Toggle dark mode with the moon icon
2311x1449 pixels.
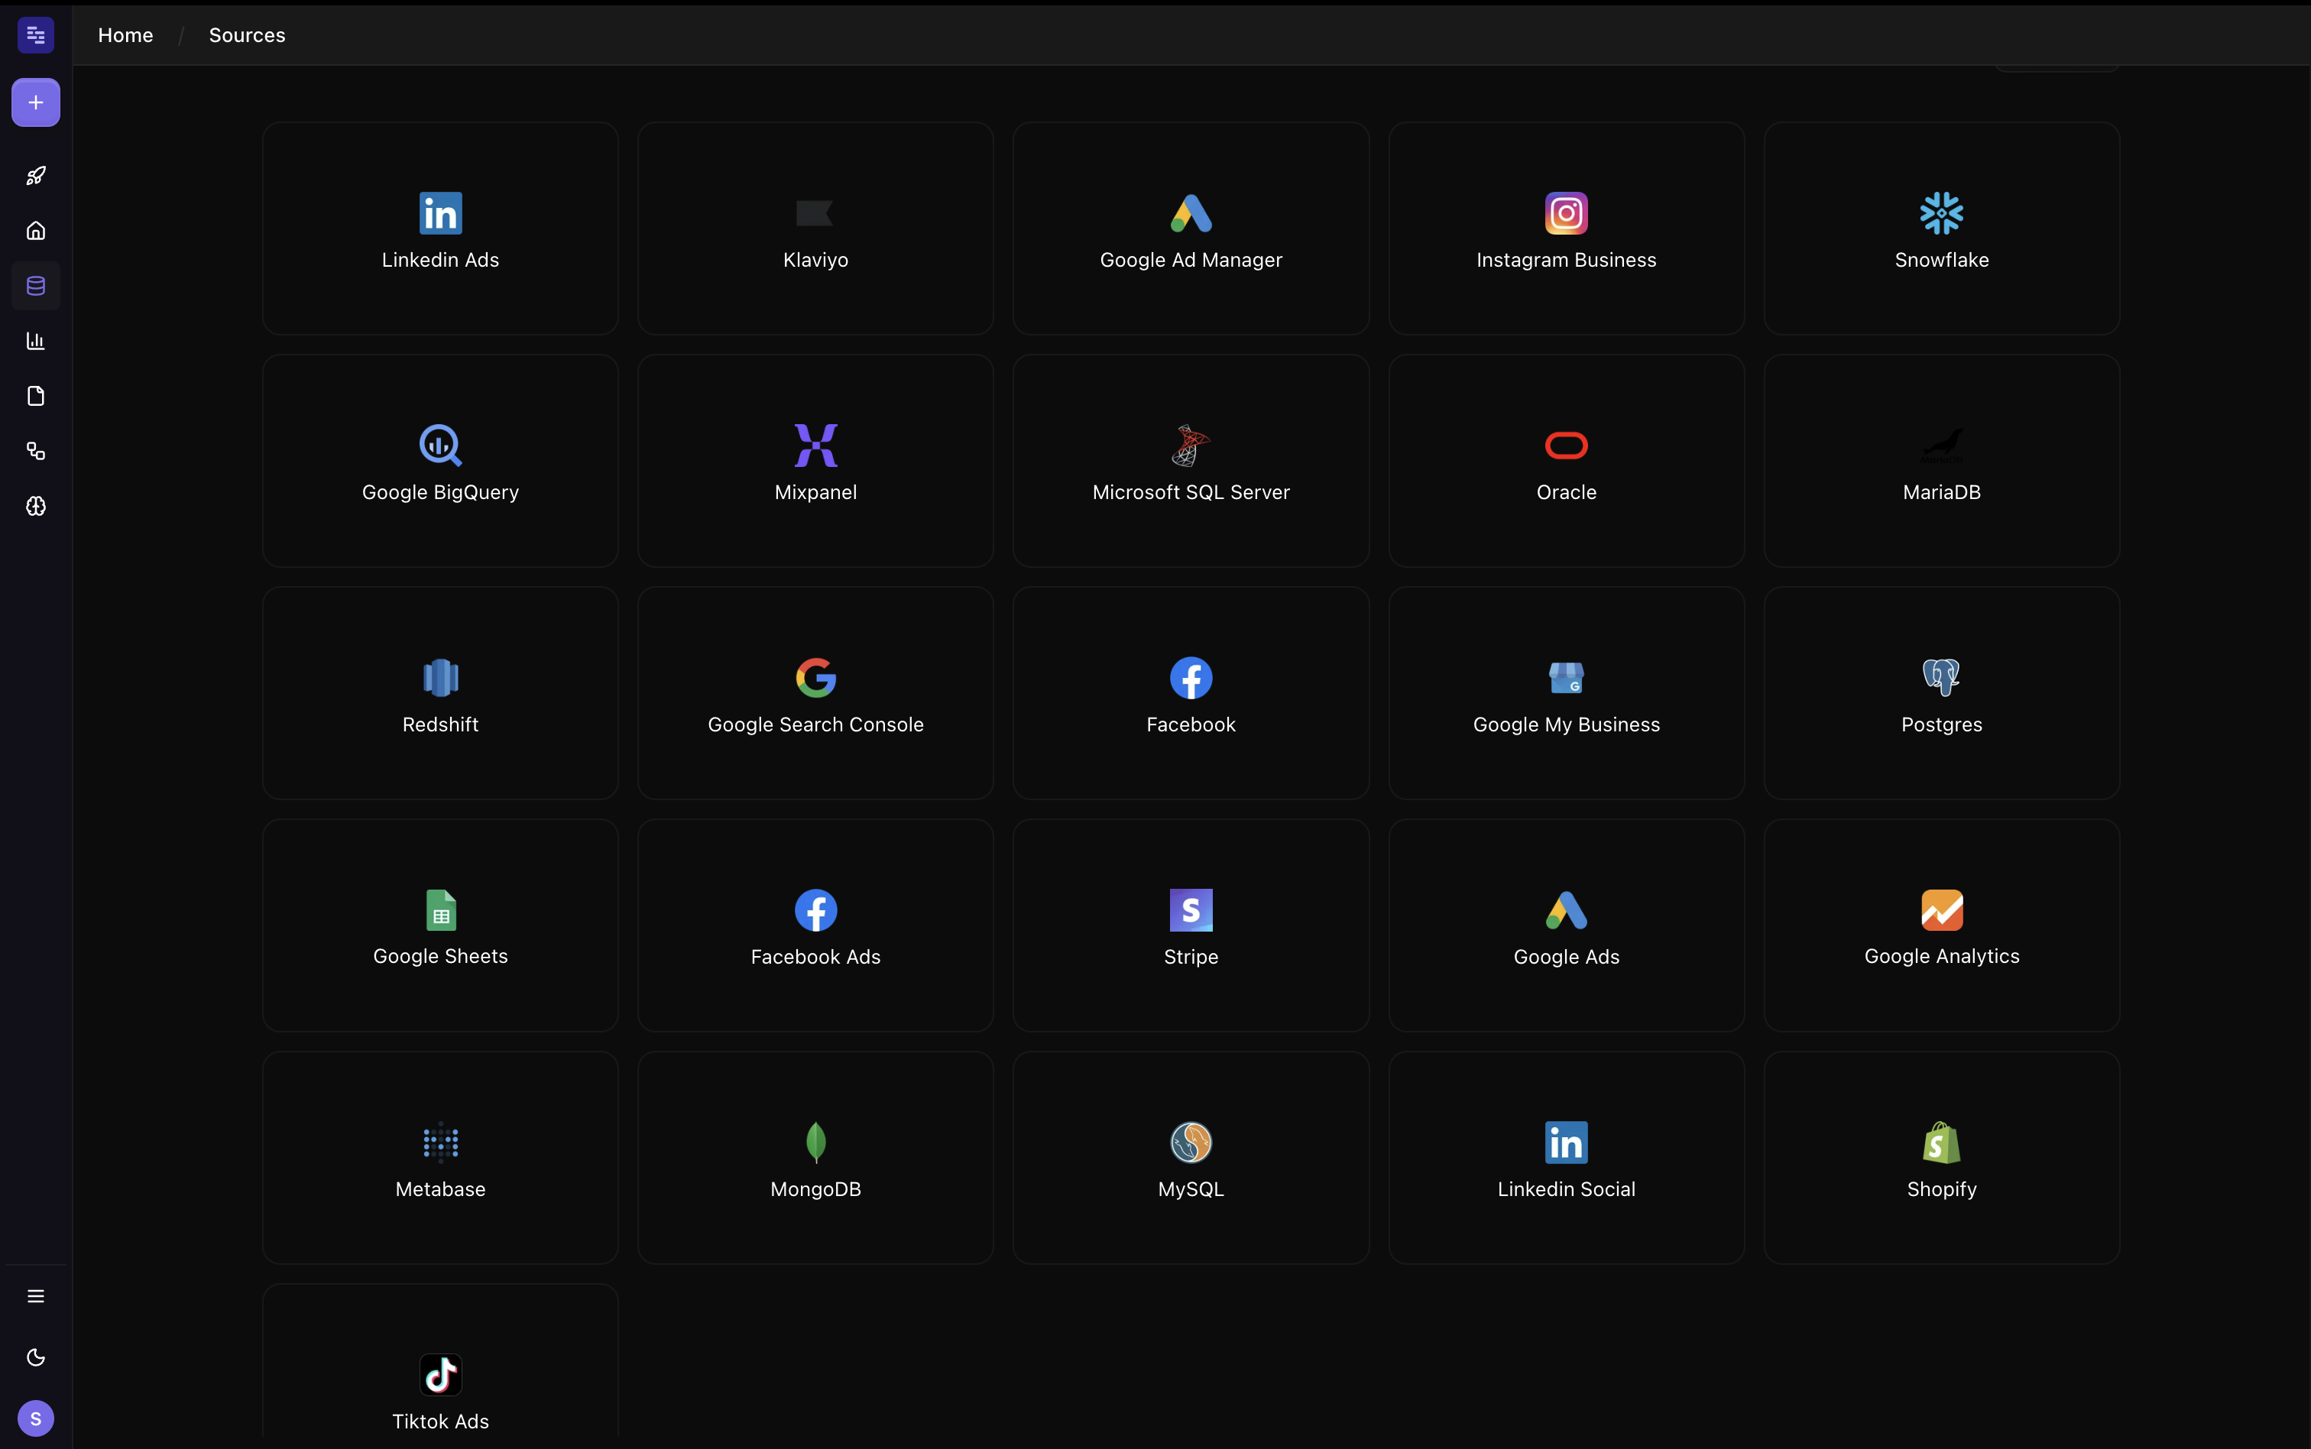coord(35,1357)
